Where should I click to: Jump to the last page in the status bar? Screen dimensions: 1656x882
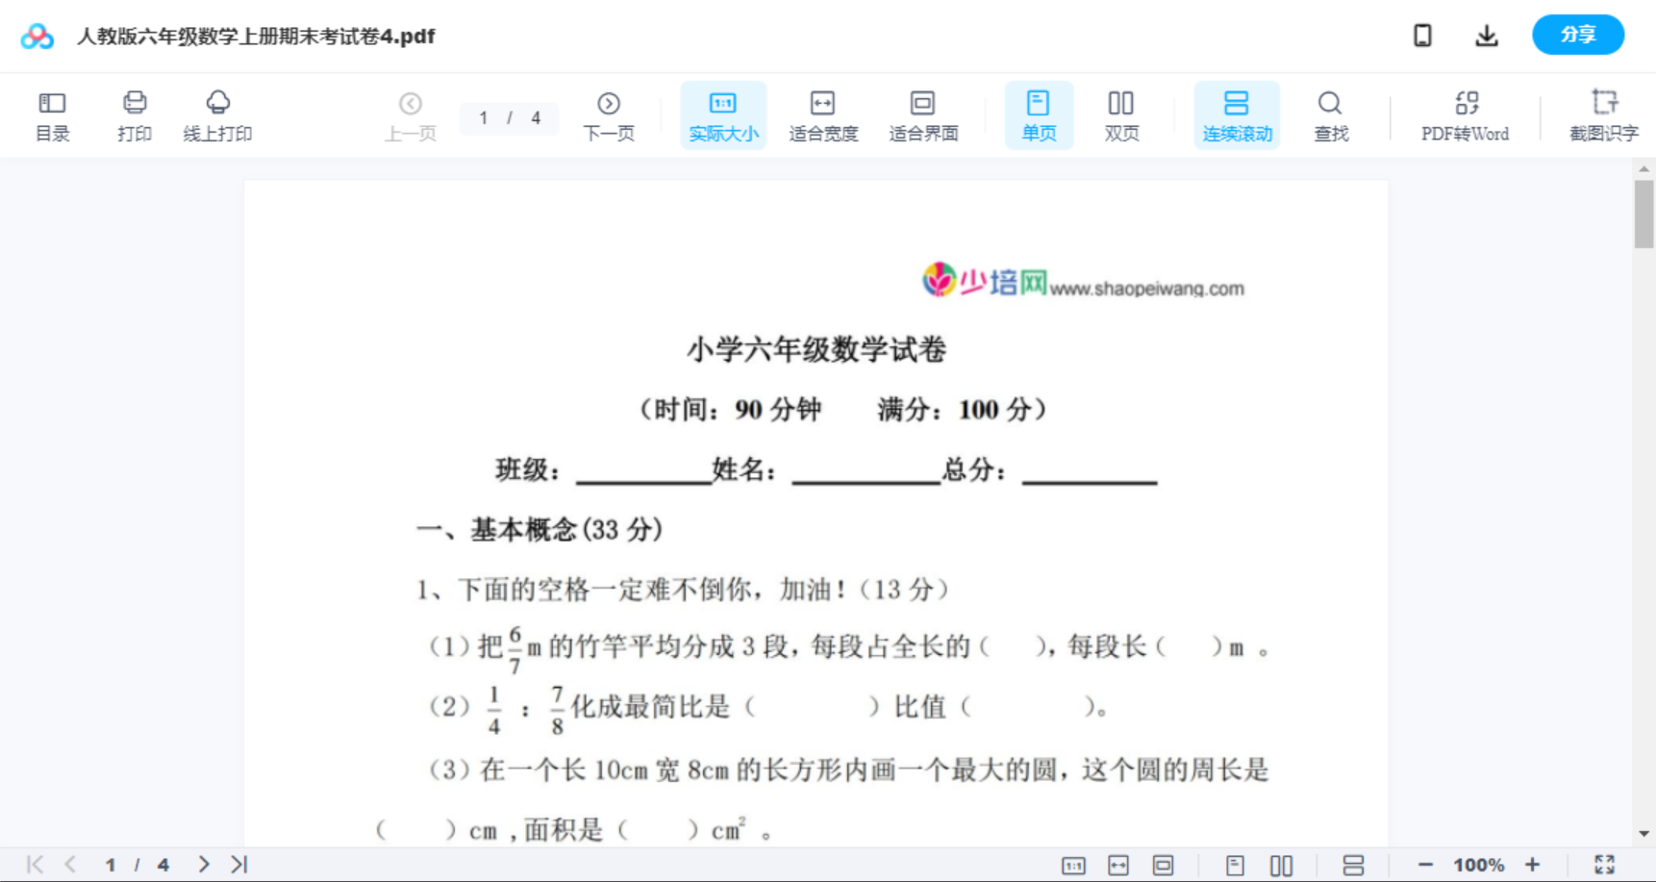coord(238,864)
